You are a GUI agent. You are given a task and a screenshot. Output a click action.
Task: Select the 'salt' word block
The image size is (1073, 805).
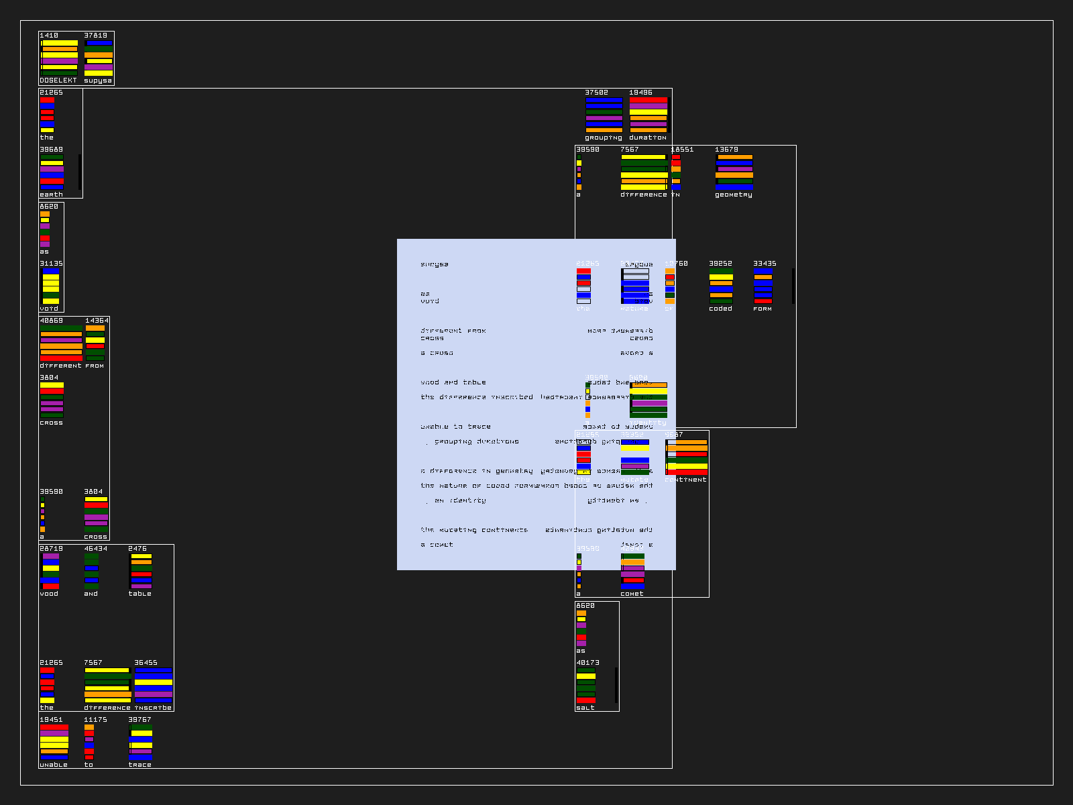click(586, 685)
